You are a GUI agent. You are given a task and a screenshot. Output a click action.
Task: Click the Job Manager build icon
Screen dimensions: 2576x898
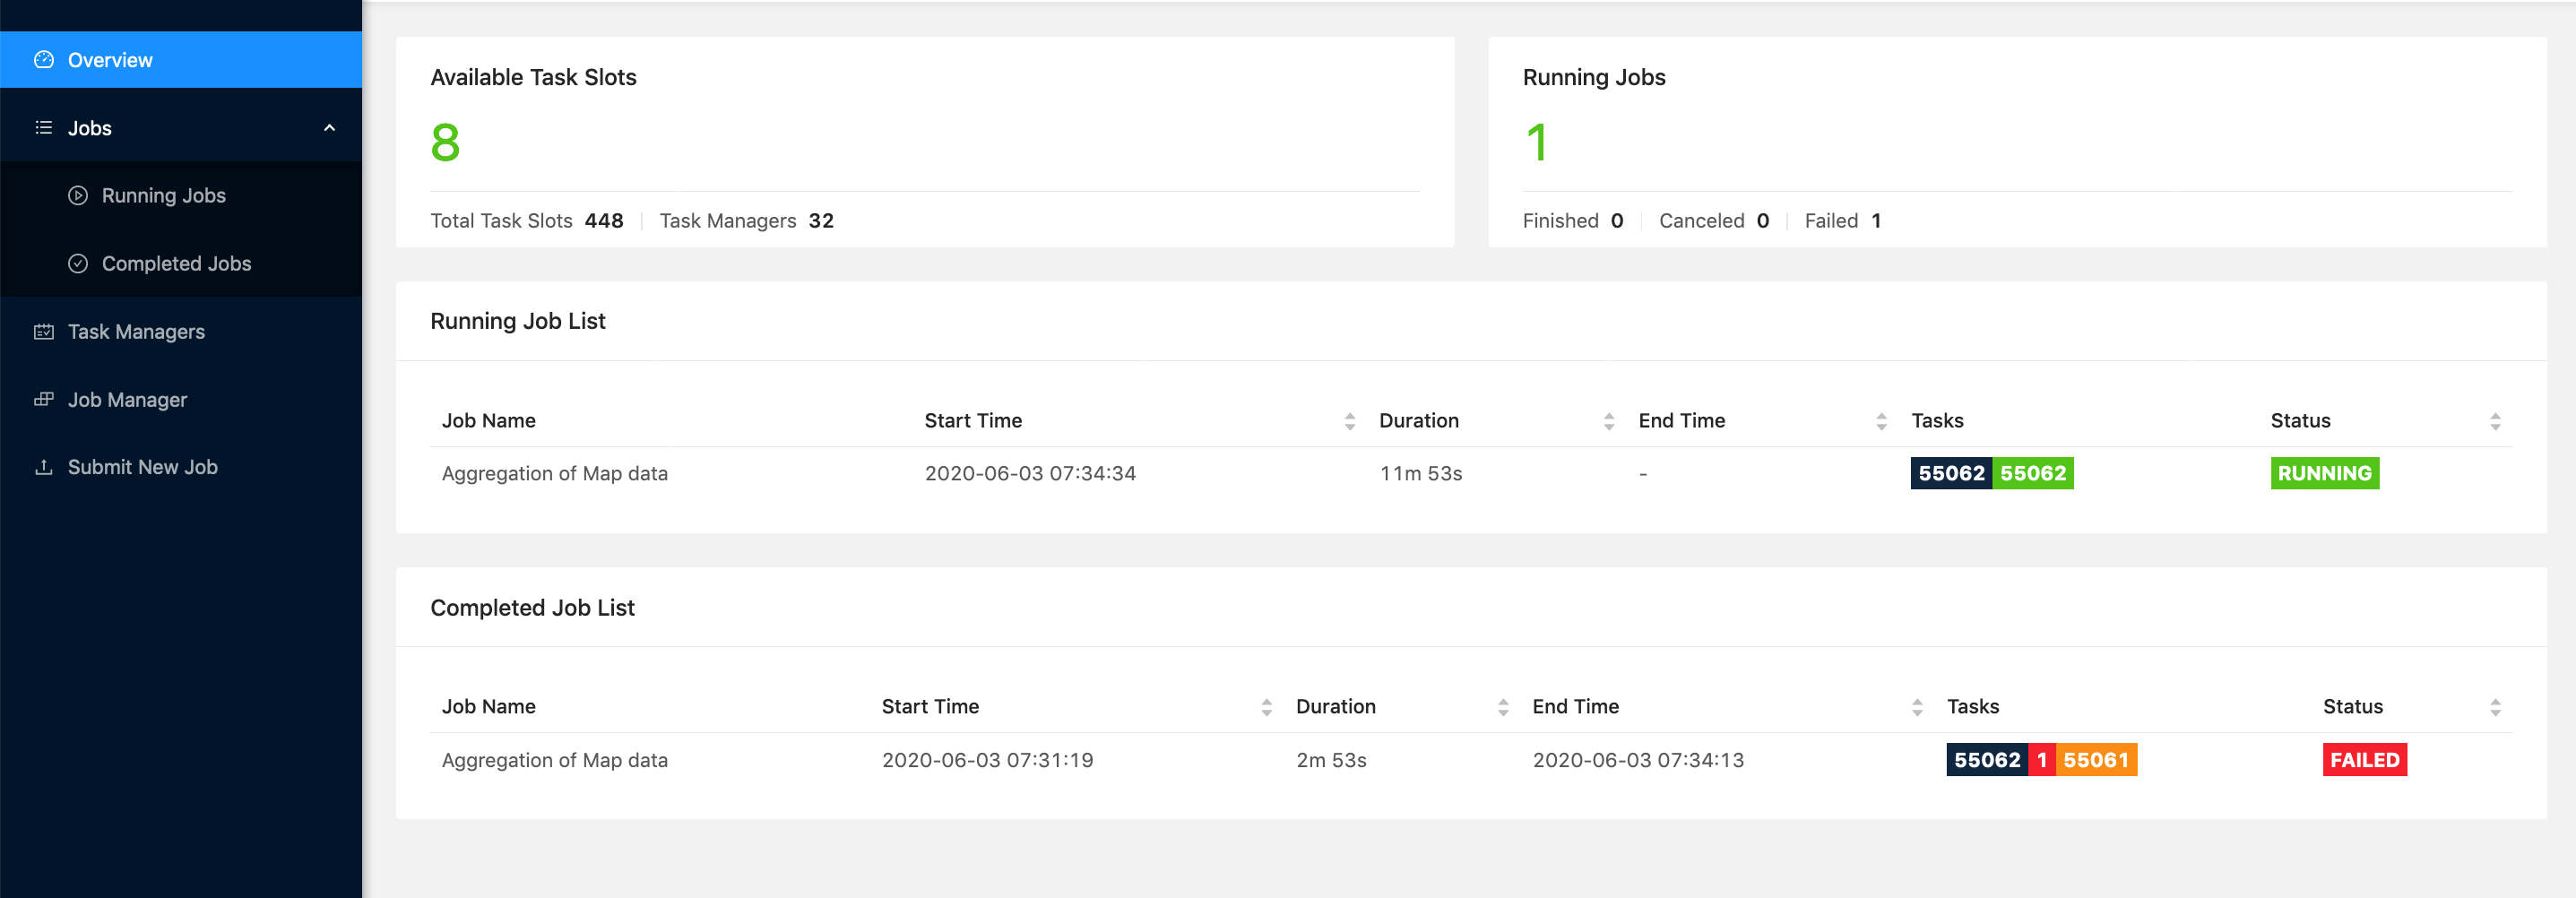(x=44, y=400)
